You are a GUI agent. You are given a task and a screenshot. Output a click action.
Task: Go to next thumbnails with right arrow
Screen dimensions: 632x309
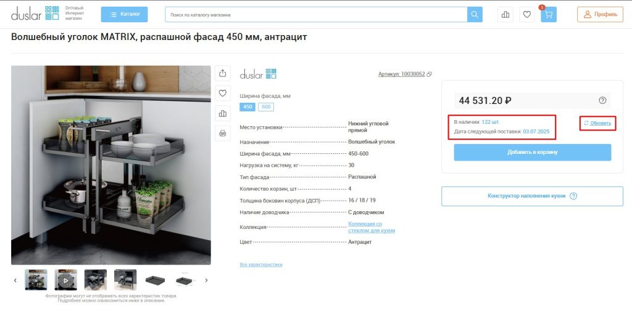pos(206,280)
